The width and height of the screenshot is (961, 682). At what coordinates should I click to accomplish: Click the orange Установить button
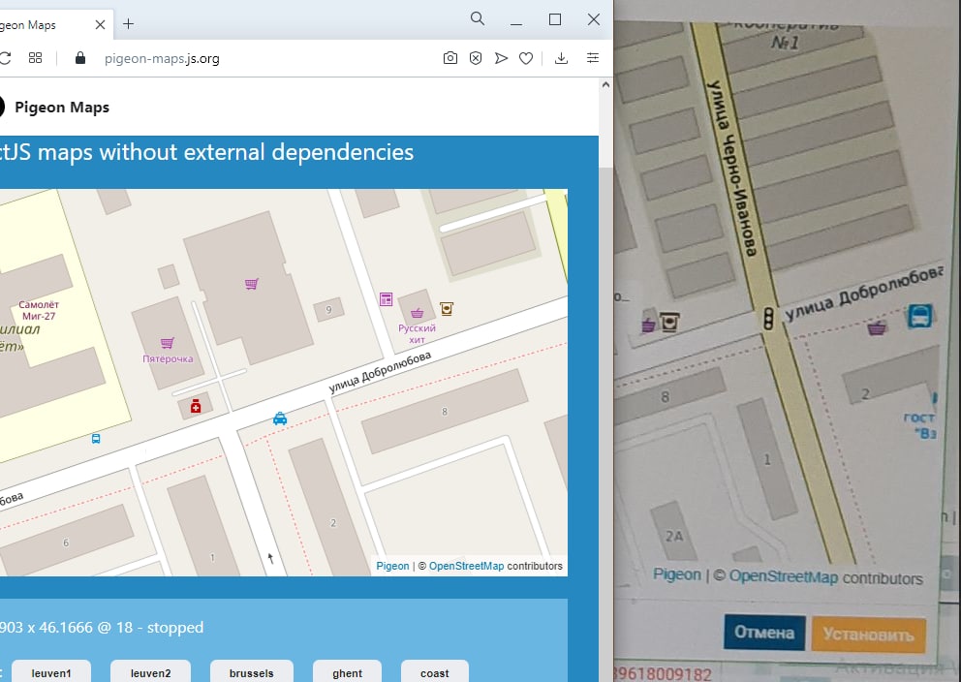pyautogui.click(x=868, y=634)
